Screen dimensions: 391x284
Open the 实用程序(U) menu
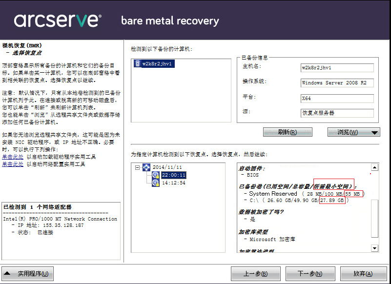click(x=28, y=274)
